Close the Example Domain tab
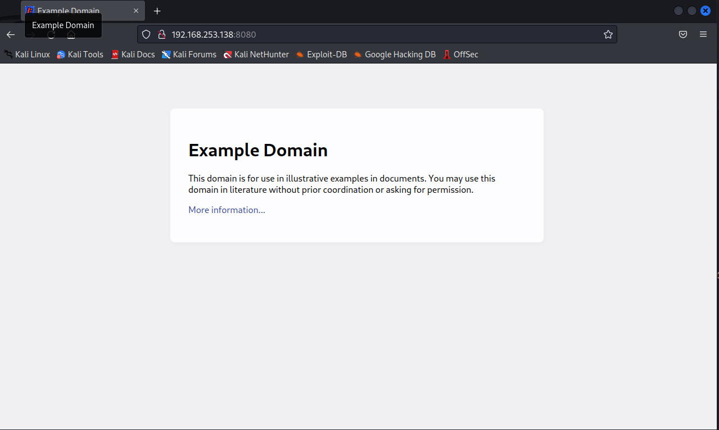Viewport: 719px width, 430px height. pos(135,11)
